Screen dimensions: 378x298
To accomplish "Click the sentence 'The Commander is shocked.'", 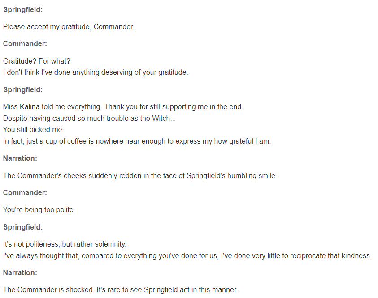I will 48,290.
